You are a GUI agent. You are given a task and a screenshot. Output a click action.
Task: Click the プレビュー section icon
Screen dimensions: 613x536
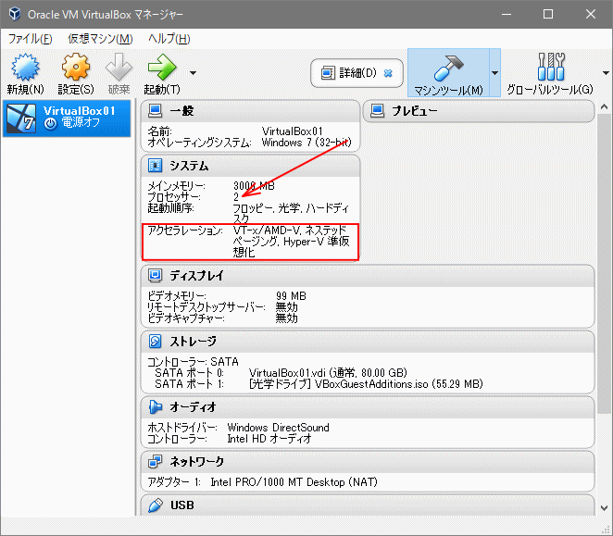(377, 111)
